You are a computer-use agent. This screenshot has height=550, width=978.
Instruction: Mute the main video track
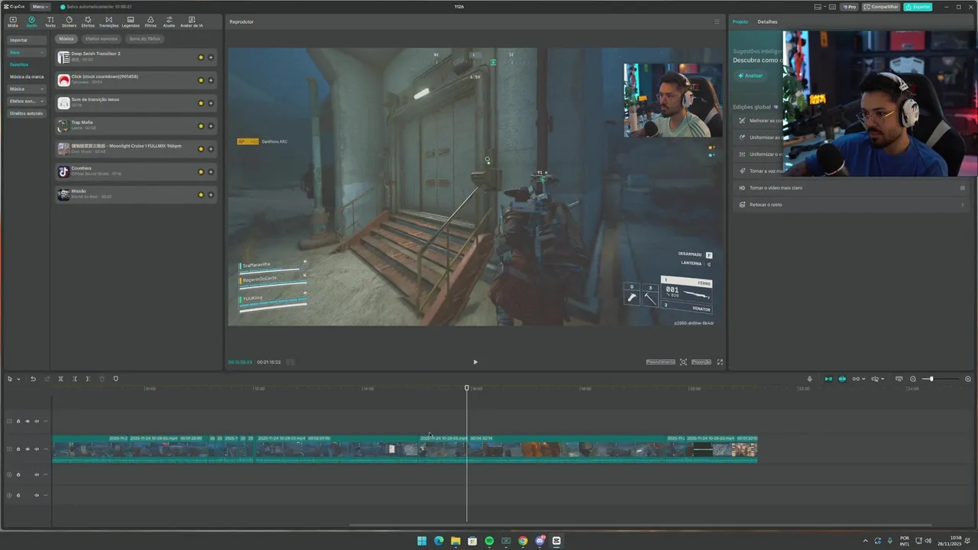[37, 449]
